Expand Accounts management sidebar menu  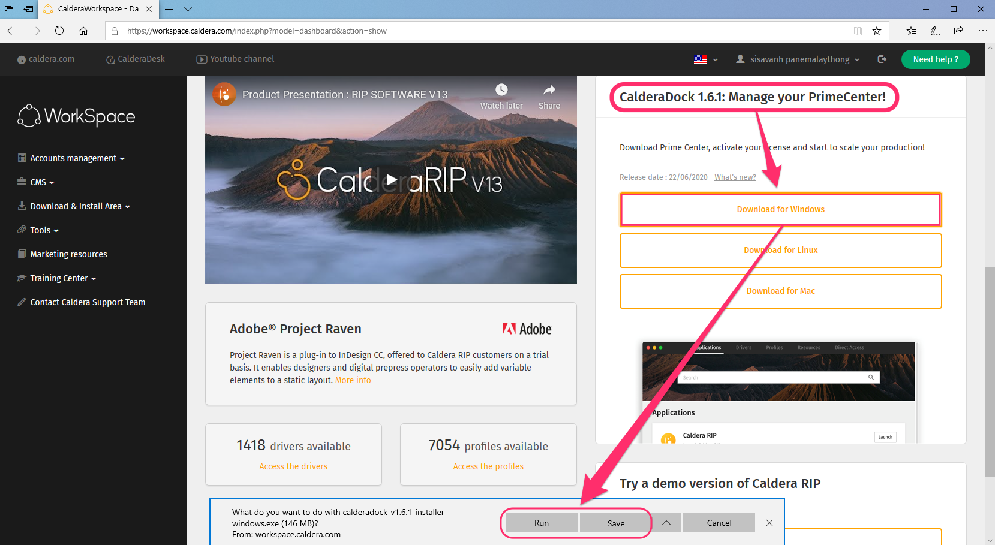coord(73,158)
